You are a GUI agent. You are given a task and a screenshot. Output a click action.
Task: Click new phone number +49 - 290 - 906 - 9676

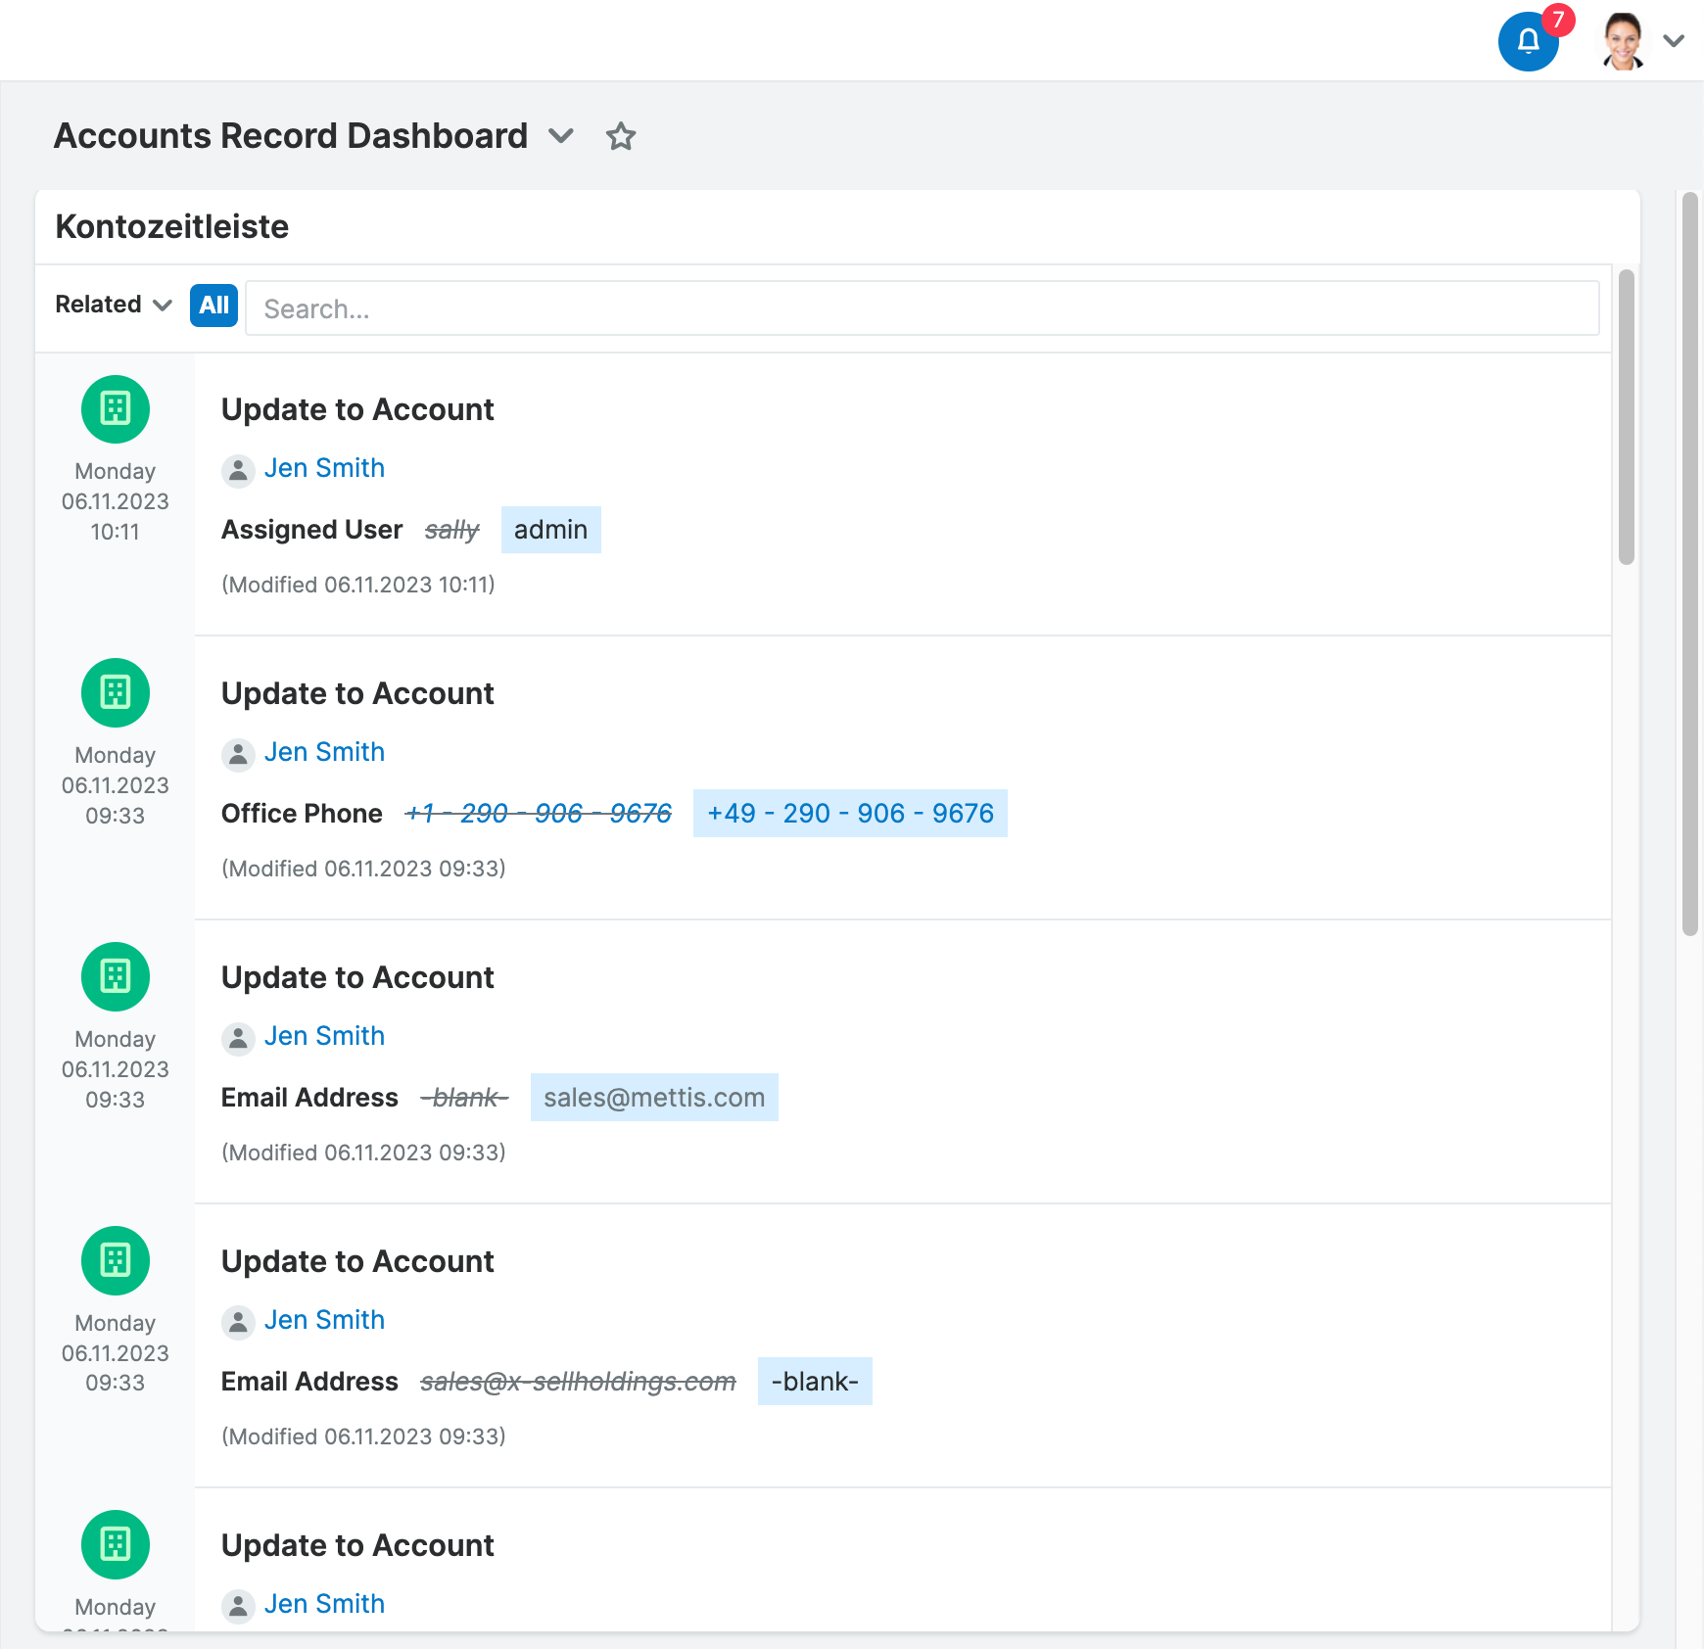[x=850, y=814]
